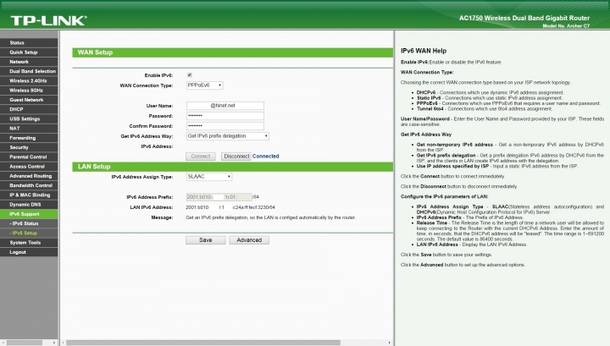Click the main content horizontal scrollbar

(203, 343)
